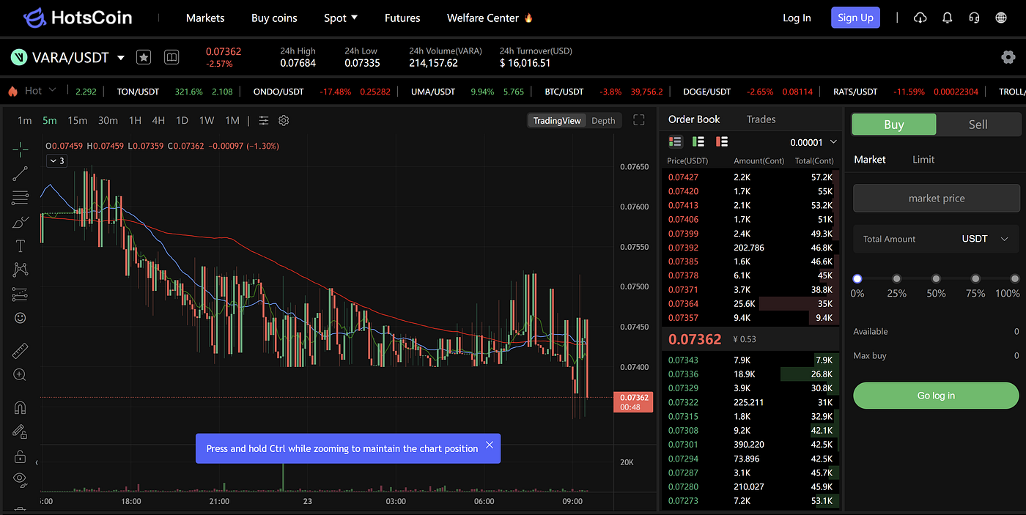1026x515 pixels.
Task: Expand the VARA/USDT pair selector
Action: tap(121, 57)
